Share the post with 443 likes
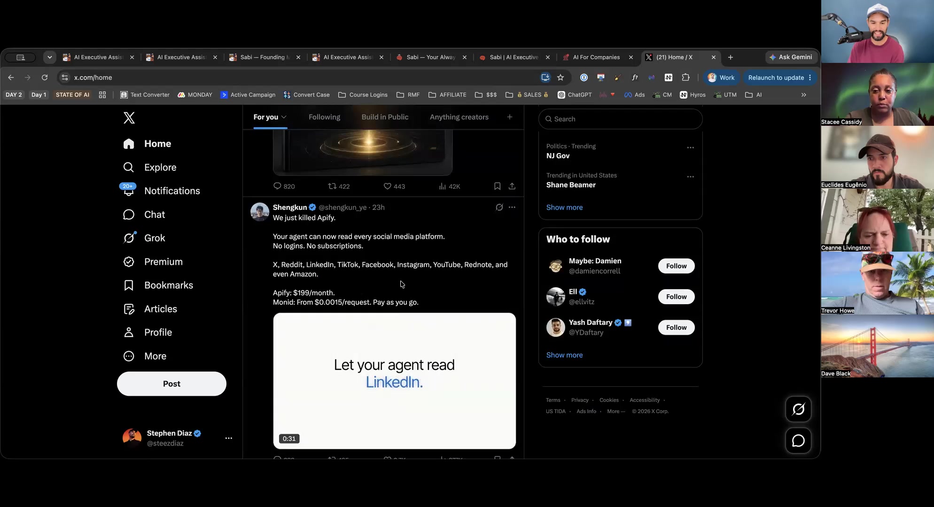 [512, 186]
